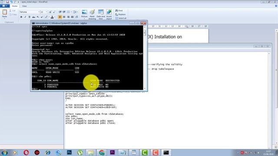Toggle superscript formatting
Screen dimensions: 278x156
42,17
